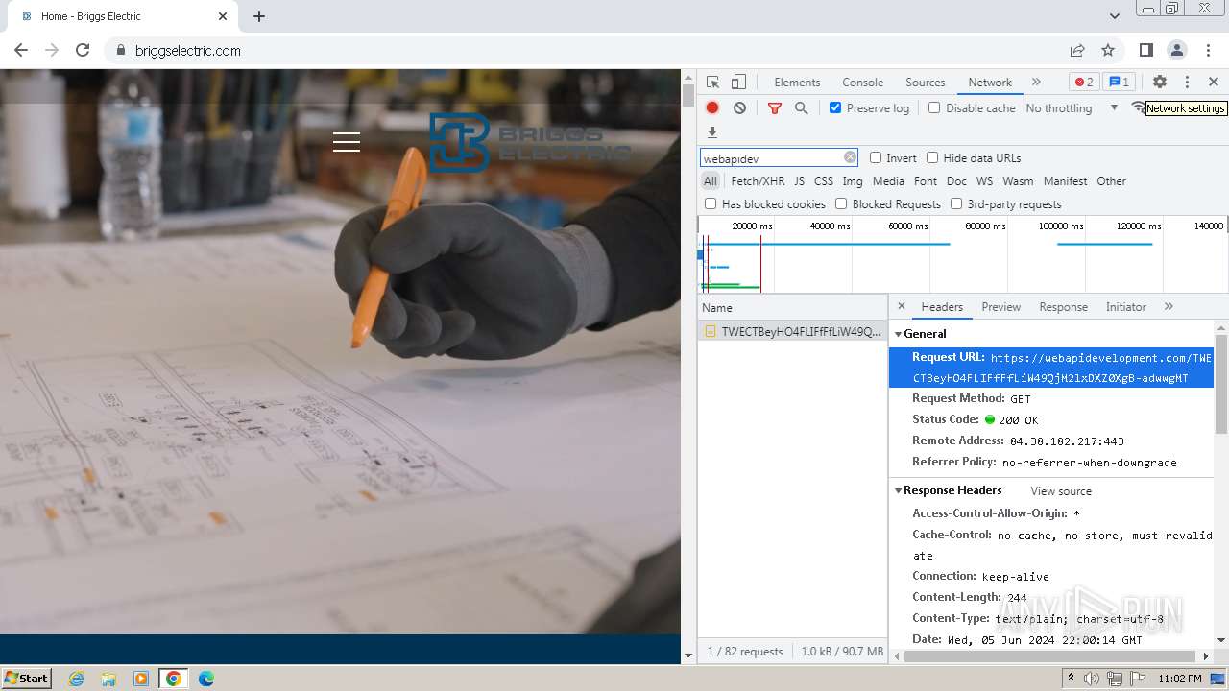This screenshot has width=1229, height=691.
Task: Filter requests by Doc
Action: (956, 181)
